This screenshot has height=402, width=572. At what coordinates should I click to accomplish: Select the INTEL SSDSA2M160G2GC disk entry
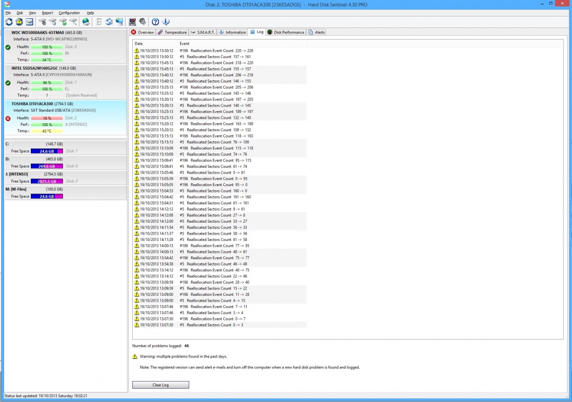click(66, 82)
